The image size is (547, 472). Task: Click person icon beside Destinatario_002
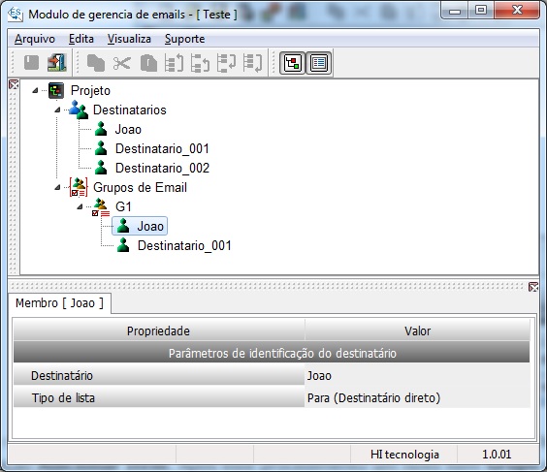pos(101,168)
